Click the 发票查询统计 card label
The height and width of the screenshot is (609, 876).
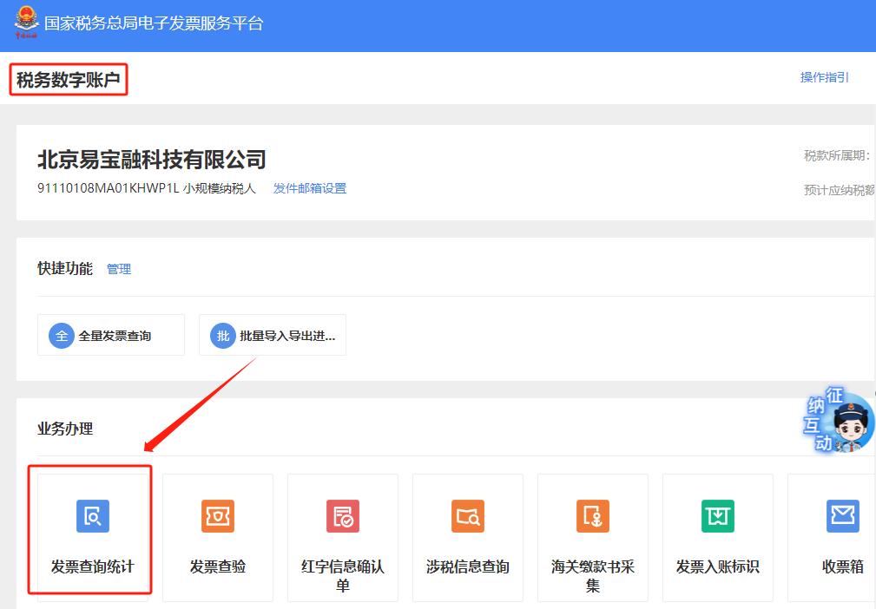coord(92,566)
